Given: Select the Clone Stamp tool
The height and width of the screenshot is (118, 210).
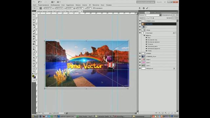Looking at the screenshot, I should [34, 36].
